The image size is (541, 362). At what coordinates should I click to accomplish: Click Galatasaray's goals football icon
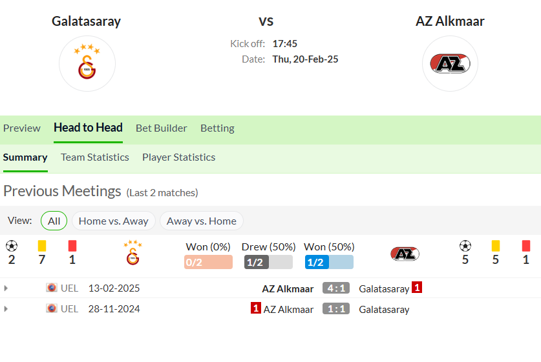pos(12,246)
